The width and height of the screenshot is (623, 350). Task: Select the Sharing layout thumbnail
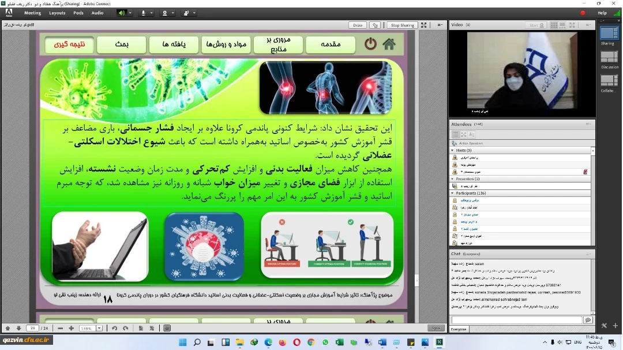coord(609,33)
